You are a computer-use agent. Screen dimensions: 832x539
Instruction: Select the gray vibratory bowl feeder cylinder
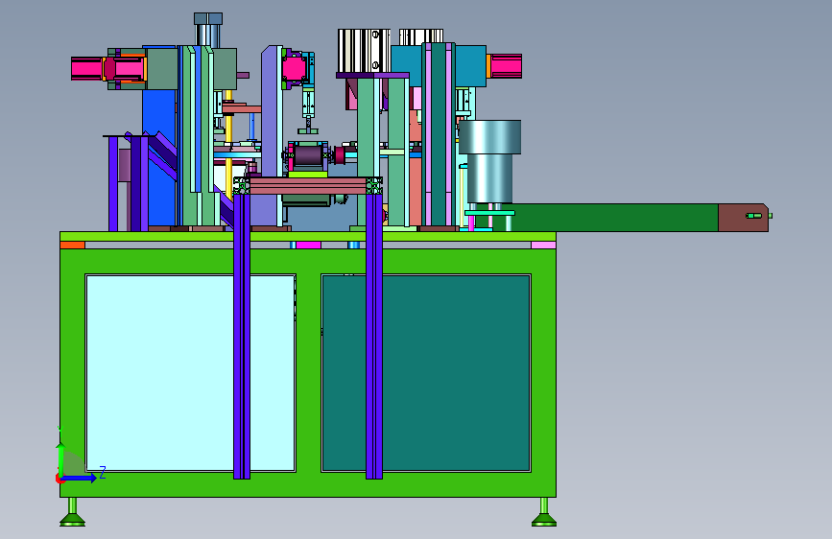(489, 161)
